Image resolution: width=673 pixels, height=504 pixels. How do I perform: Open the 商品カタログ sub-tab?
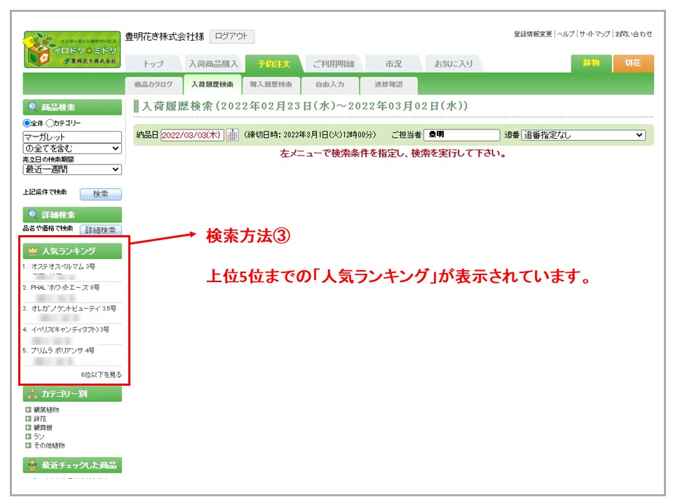[153, 85]
